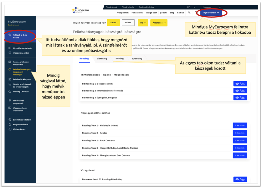Open the HUF currency dropdown
Image resolution: width=261 pixels, height=187 pixels.
click(190, 7)
